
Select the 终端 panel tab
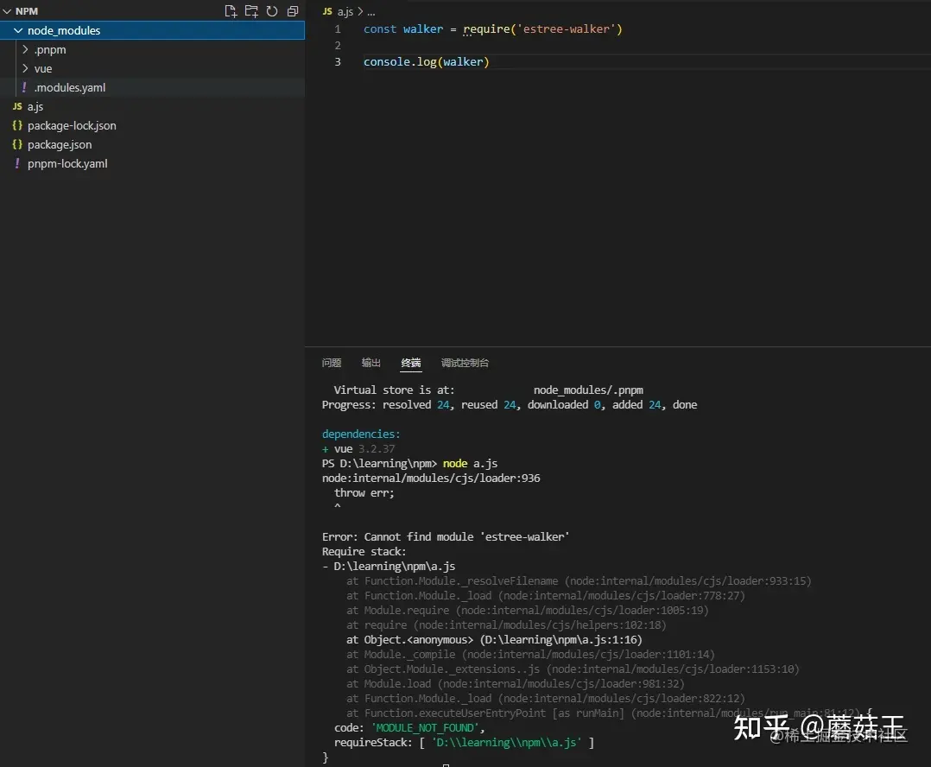tap(411, 363)
